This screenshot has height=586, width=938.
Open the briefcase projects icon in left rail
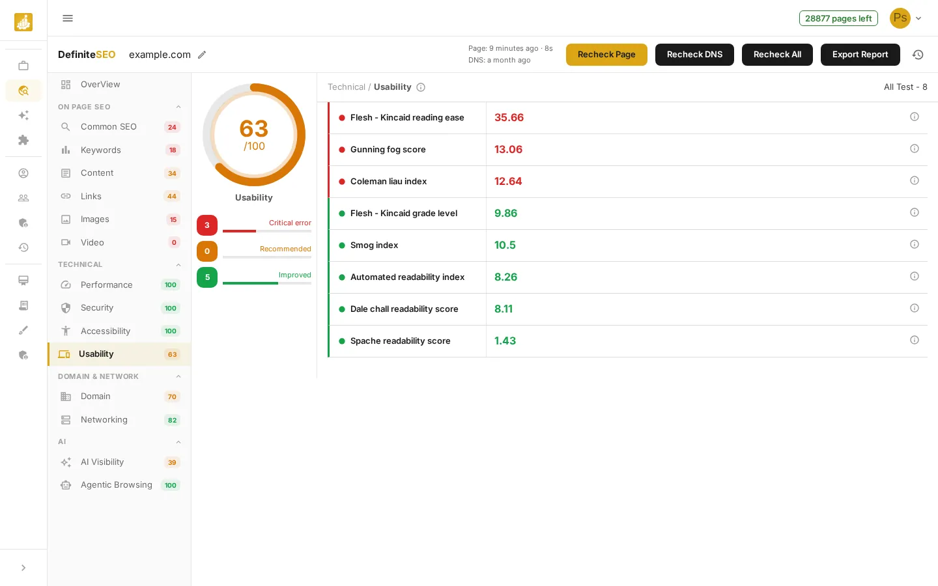click(x=23, y=66)
